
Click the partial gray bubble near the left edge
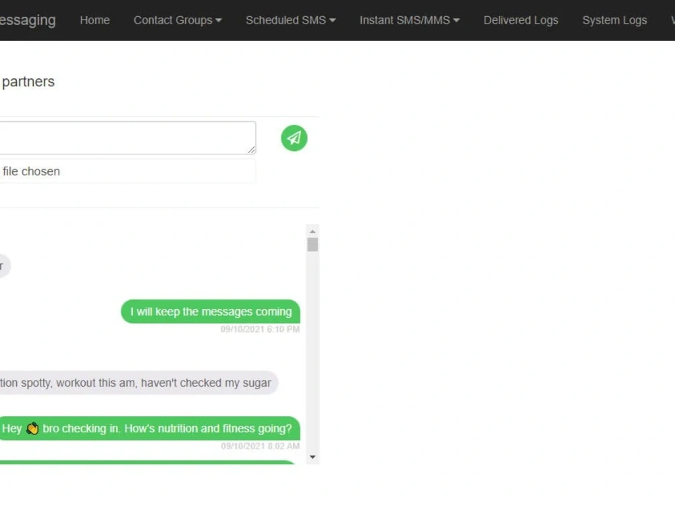[x=4, y=266]
